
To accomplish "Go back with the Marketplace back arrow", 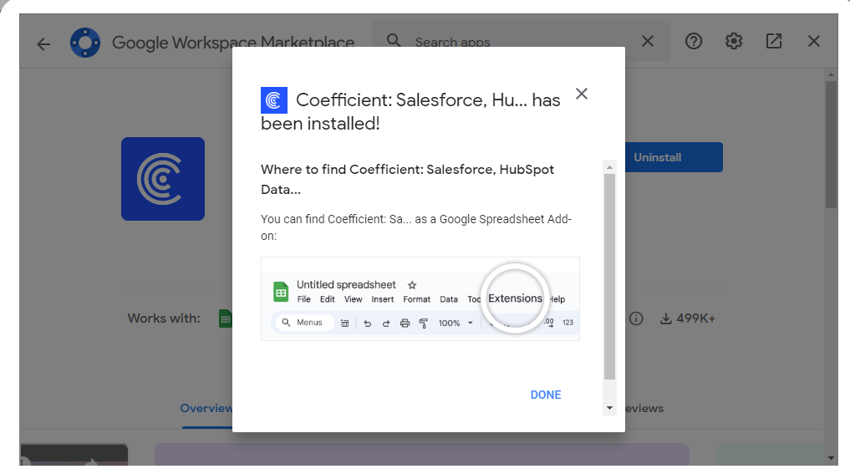I will pos(43,43).
